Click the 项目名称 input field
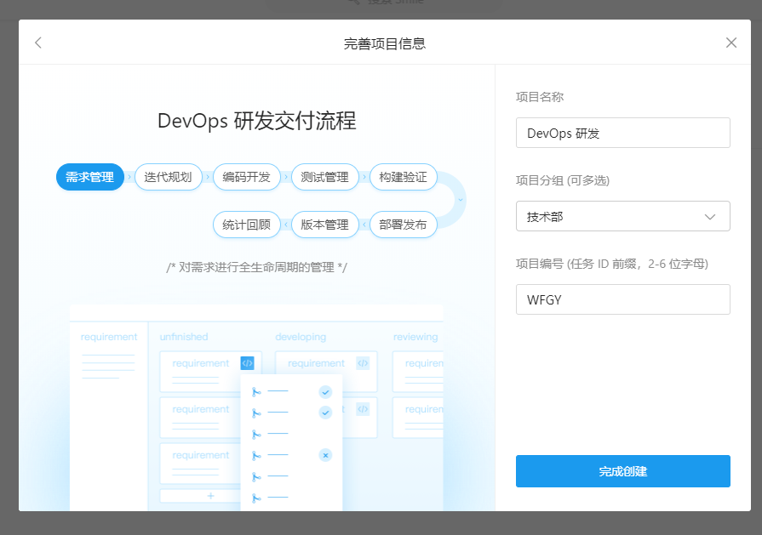 click(x=623, y=133)
